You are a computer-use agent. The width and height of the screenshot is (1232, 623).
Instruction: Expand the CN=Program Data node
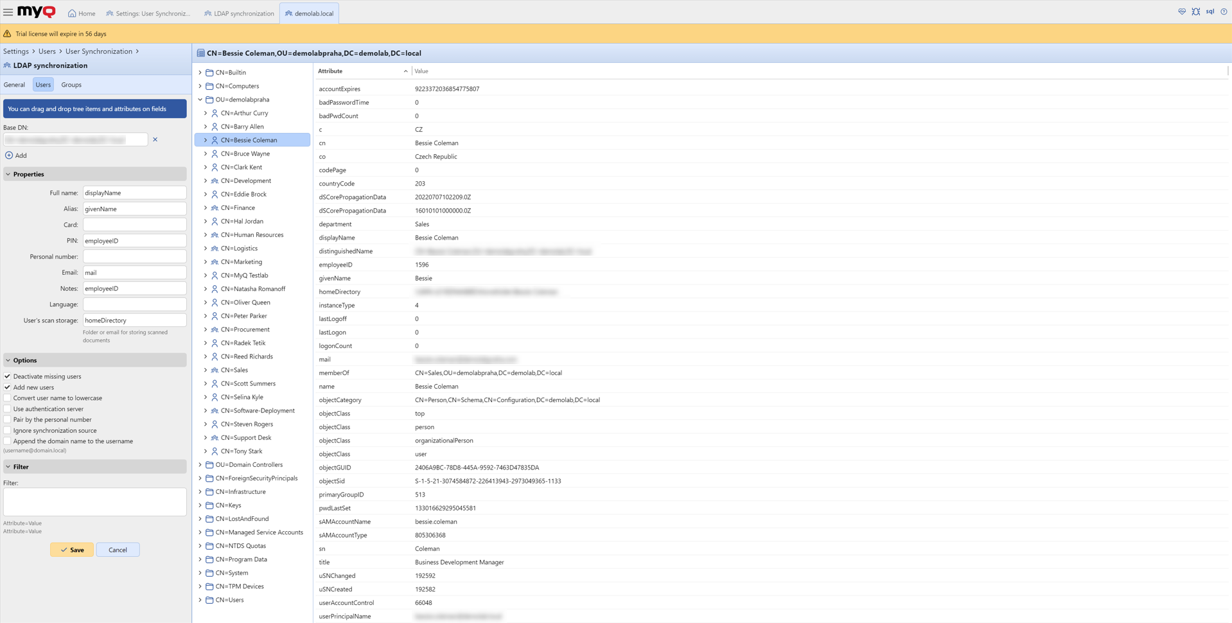(x=200, y=559)
